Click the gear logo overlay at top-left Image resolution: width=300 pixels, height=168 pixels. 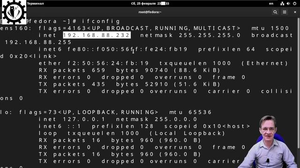[14, 12]
